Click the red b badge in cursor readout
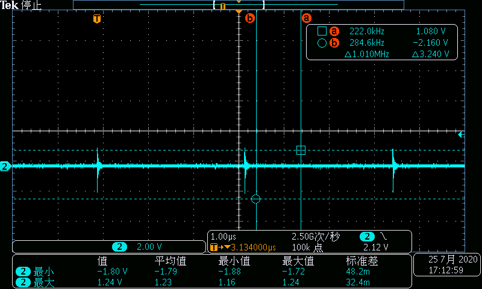 pyautogui.click(x=334, y=43)
